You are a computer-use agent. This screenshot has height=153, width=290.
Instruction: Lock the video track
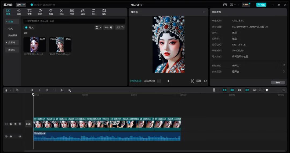click(x=11, y=124)
